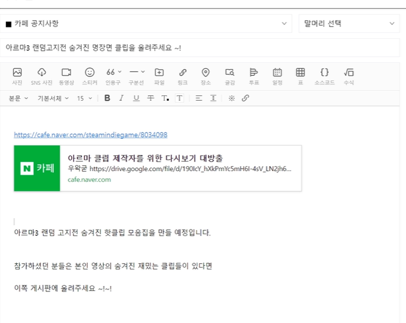
Task: Click the post title input field
Action: point(199,48)
